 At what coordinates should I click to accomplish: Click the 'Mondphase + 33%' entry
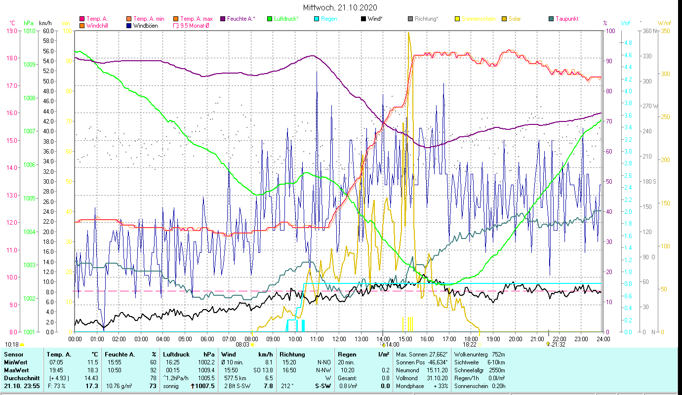point(422,386)
